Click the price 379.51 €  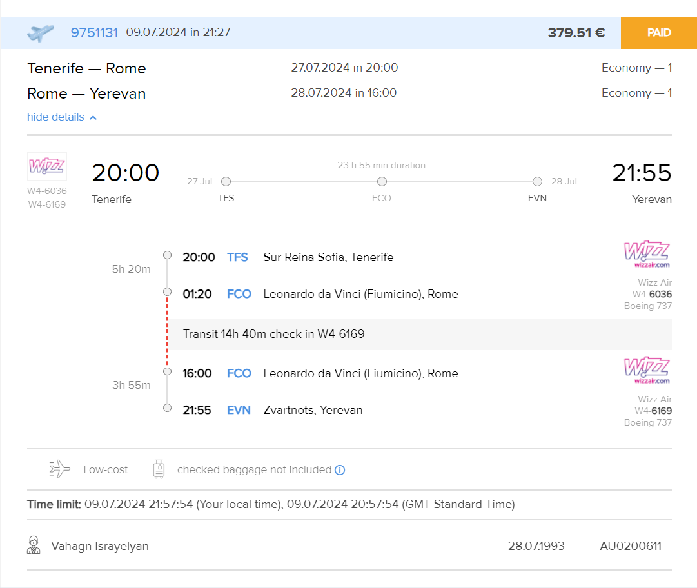(576, 32)
